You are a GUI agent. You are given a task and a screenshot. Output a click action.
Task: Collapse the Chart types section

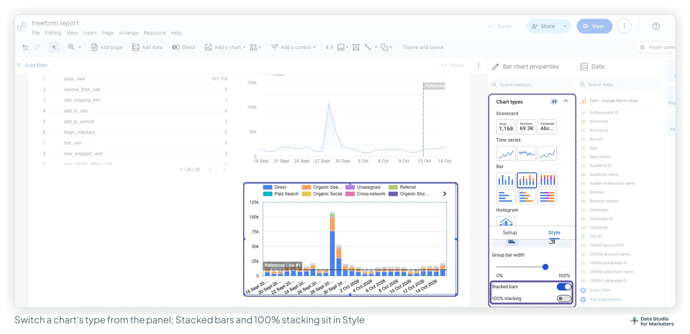pyautogui.click(x=566, y=101)
